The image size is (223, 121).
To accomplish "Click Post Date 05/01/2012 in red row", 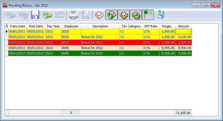I will click(x=36, y=42).
